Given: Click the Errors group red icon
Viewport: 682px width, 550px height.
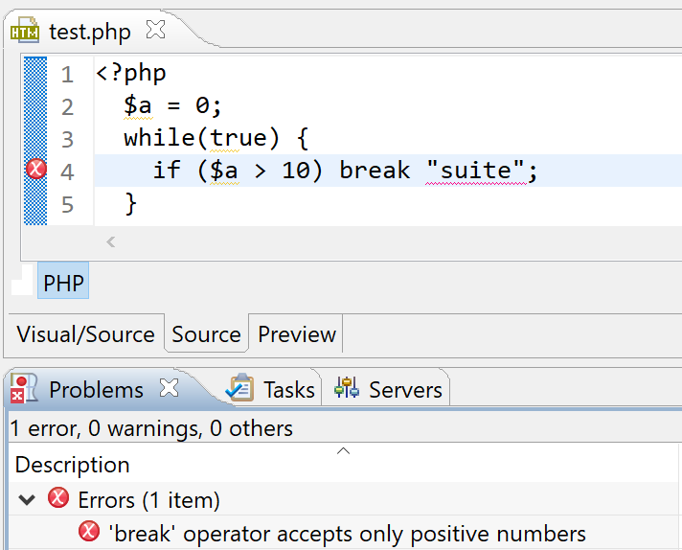Looking at the screenshot, I should coord(58,499).
